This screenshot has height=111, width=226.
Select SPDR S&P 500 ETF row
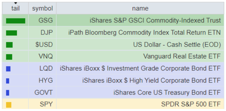coord(113,104)
